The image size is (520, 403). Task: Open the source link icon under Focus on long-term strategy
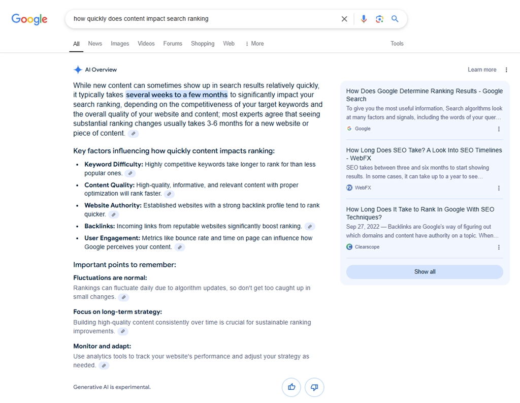[x=123, y=331]
